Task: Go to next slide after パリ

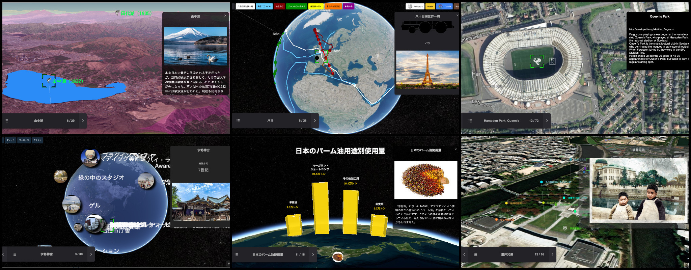Action: pyautogui.click(x=315, y=121)
